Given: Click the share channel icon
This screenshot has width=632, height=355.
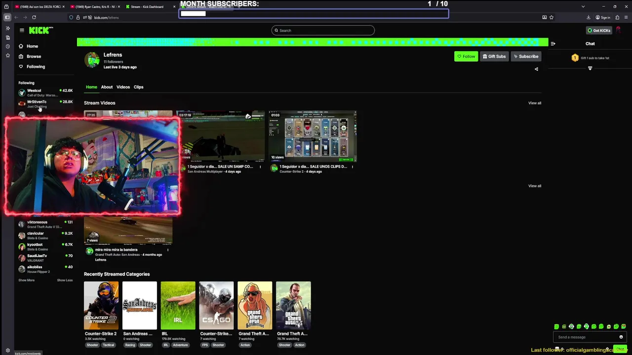Looking at the screenshot, I should pyautogui.click(x=536, y=69).
